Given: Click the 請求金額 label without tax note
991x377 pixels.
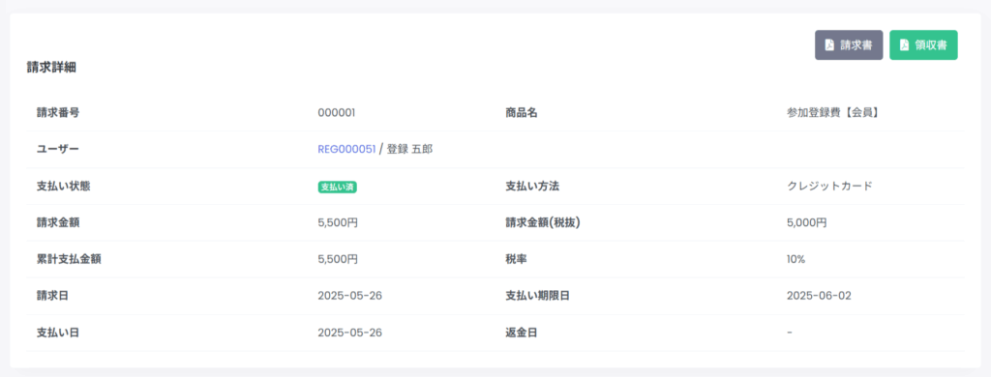Looking at the screenshot, I should tap(58, 222).
